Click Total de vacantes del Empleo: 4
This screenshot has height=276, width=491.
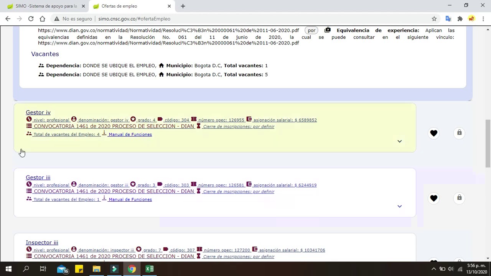pyautogui.click(x=67, y=135)
